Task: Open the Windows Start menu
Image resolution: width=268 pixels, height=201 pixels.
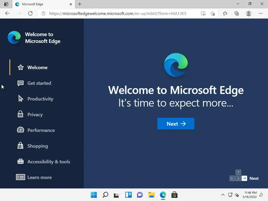Action: click(x=94, y=195)
